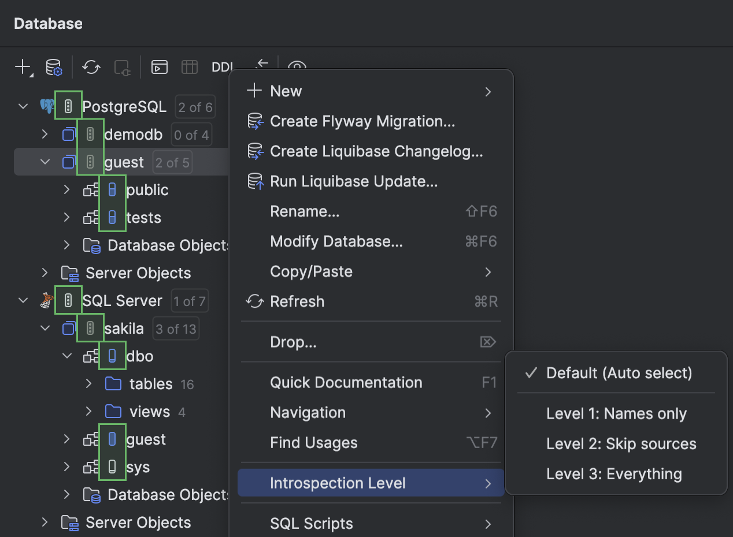Choose Level 1: Names only
The width and height of the screenshot is (733, 537).
coord(616,413)
